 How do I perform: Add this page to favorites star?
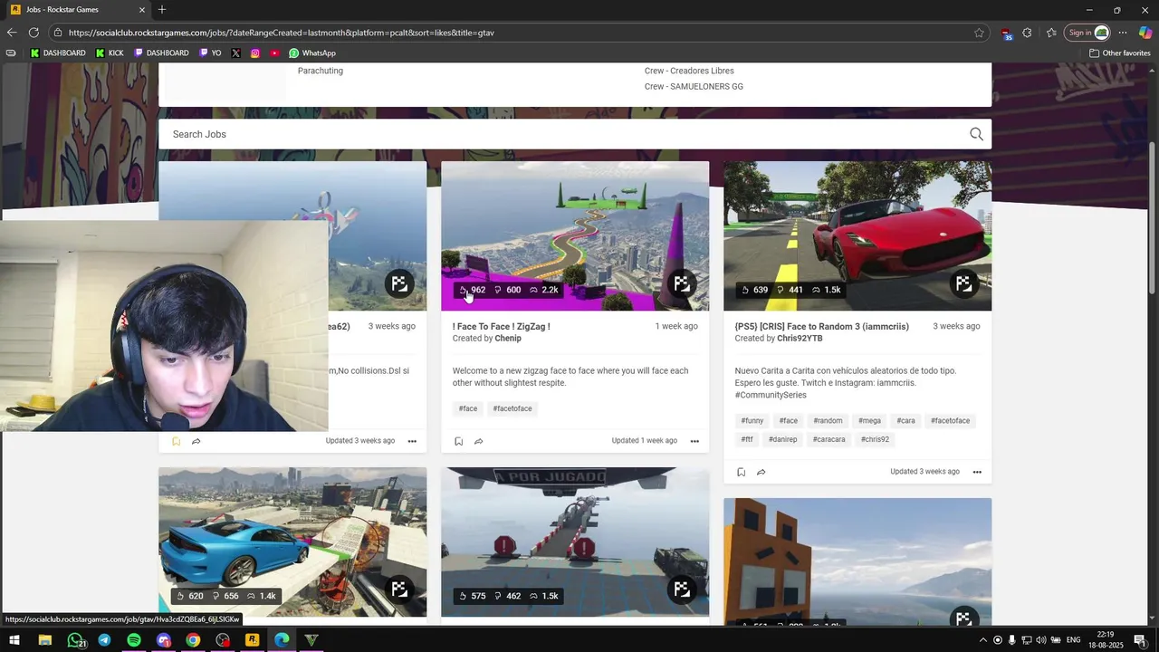click(x=979, y=33)
